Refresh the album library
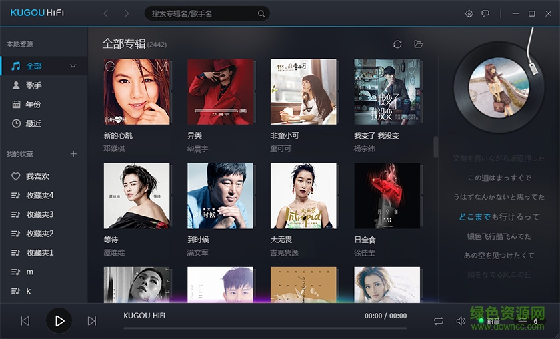The height and width of the screenshot is (339, 560). coord(397,44)
